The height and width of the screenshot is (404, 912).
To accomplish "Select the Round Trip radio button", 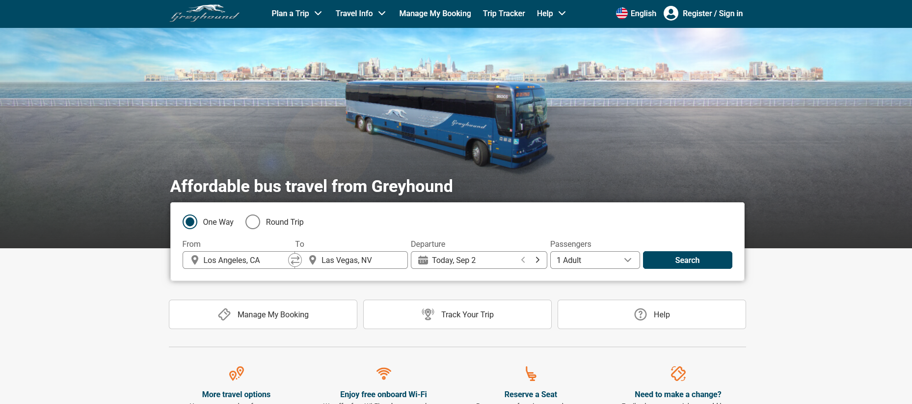I will click(x=253, y=222).
